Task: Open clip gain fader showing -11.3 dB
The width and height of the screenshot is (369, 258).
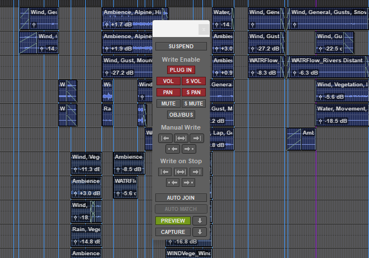Action: pos(75,169)
